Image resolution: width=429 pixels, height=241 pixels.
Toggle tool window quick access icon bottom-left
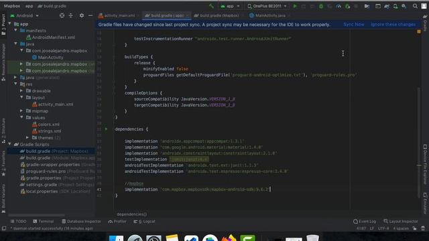coord(4,228)
